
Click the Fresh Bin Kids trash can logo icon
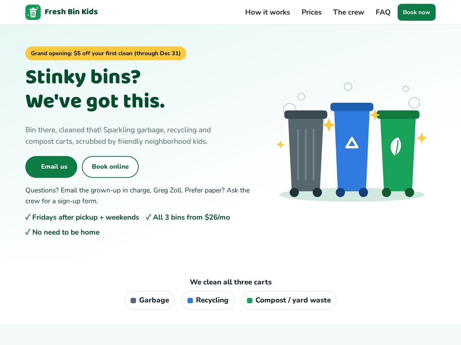(x=33, y=12)
